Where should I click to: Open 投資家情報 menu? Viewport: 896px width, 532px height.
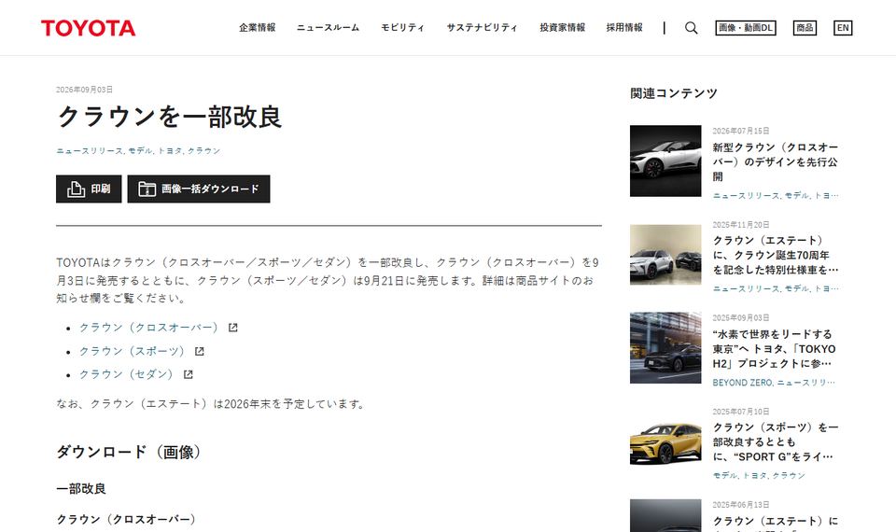pos(562,27)
